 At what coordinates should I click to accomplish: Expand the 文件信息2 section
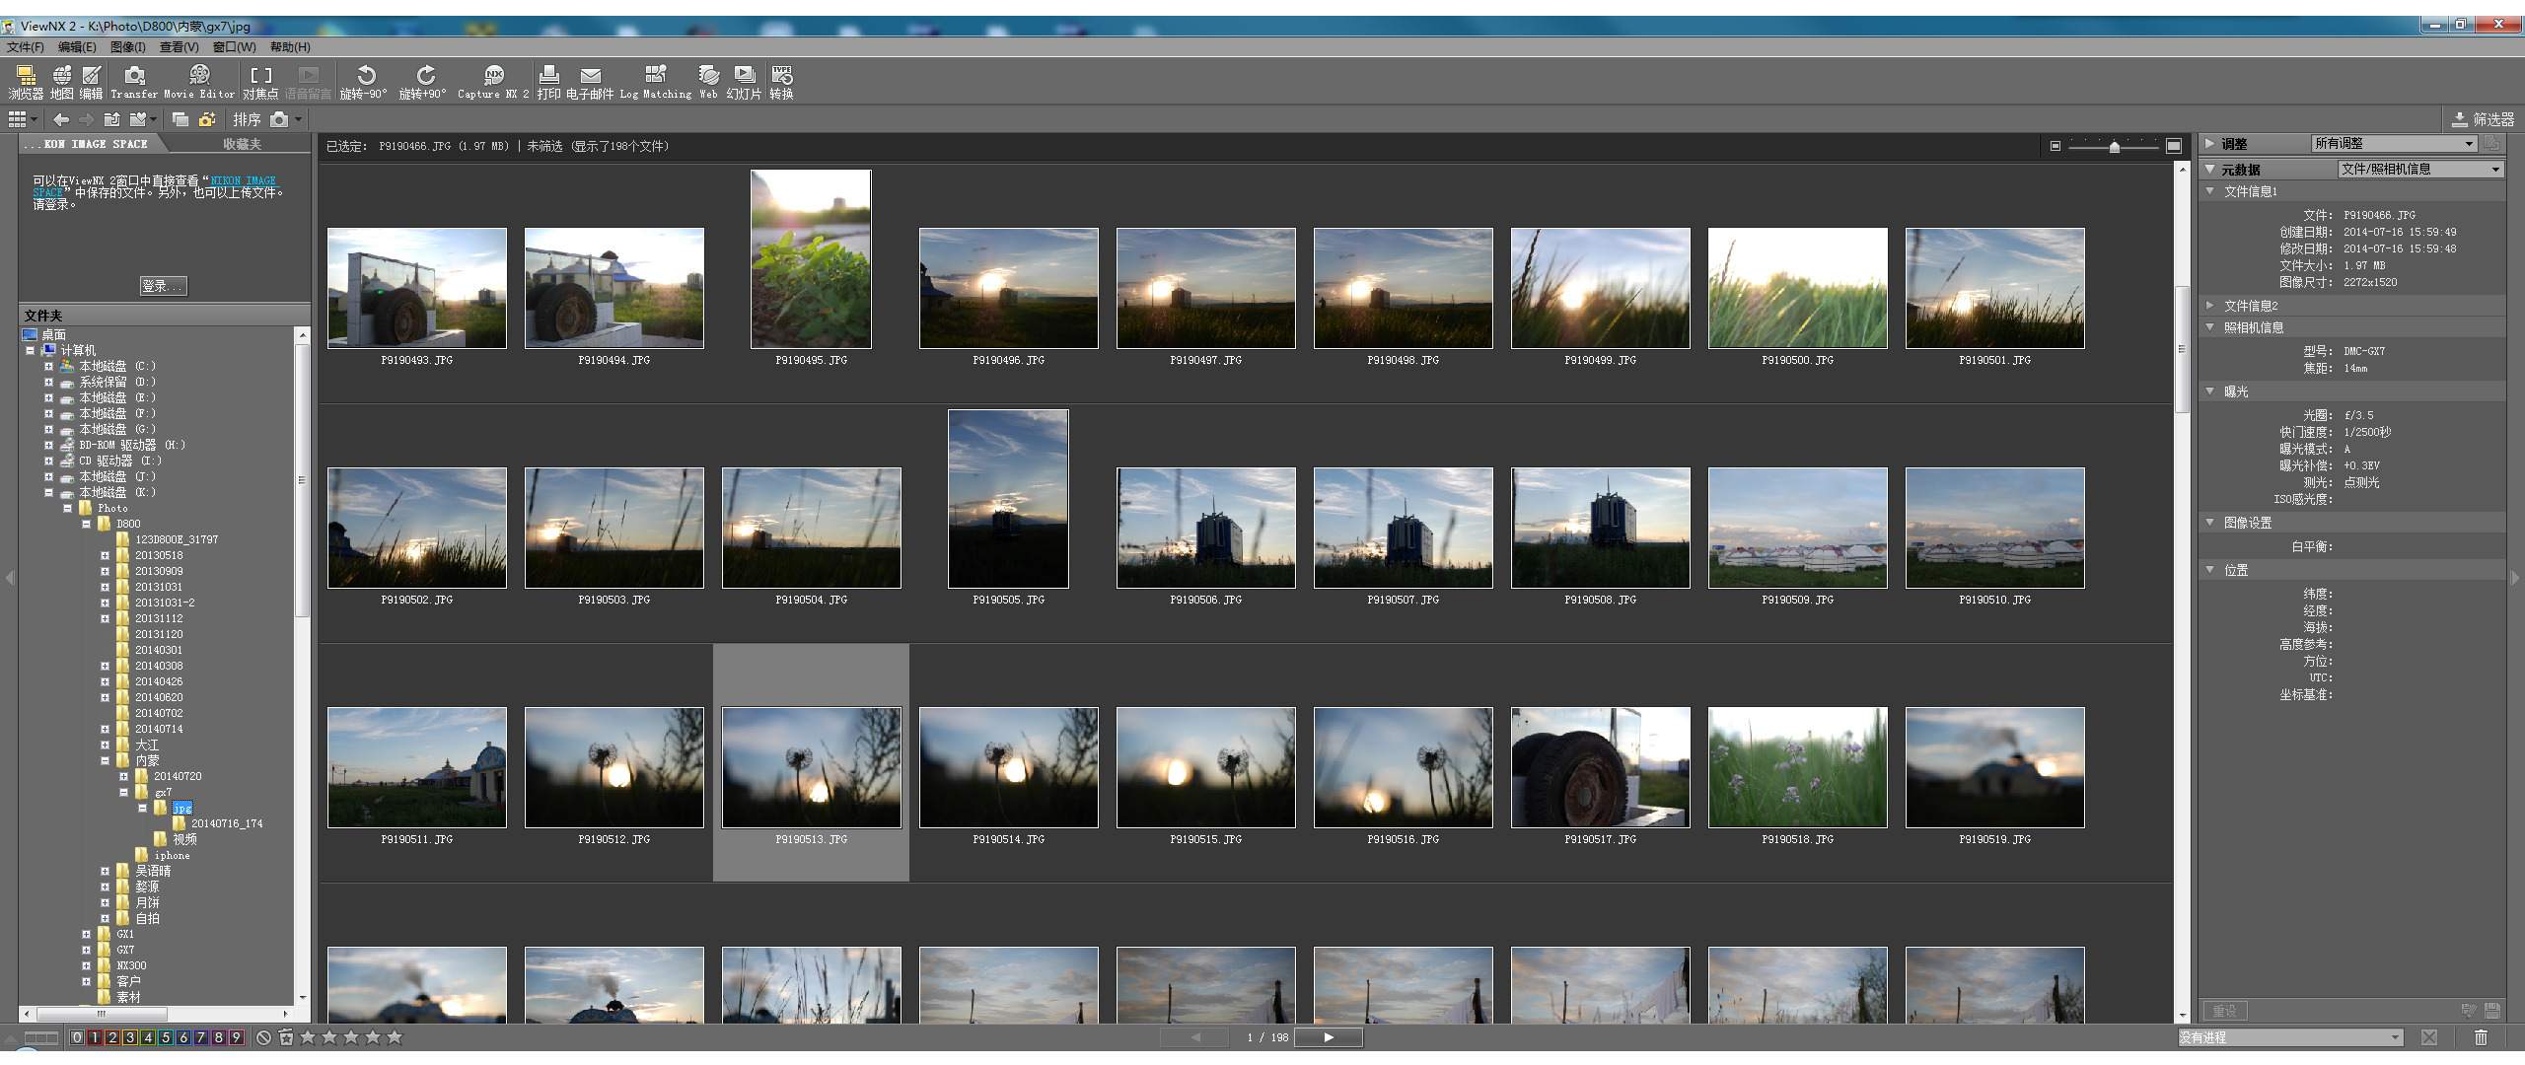[x=2210, y=306]
